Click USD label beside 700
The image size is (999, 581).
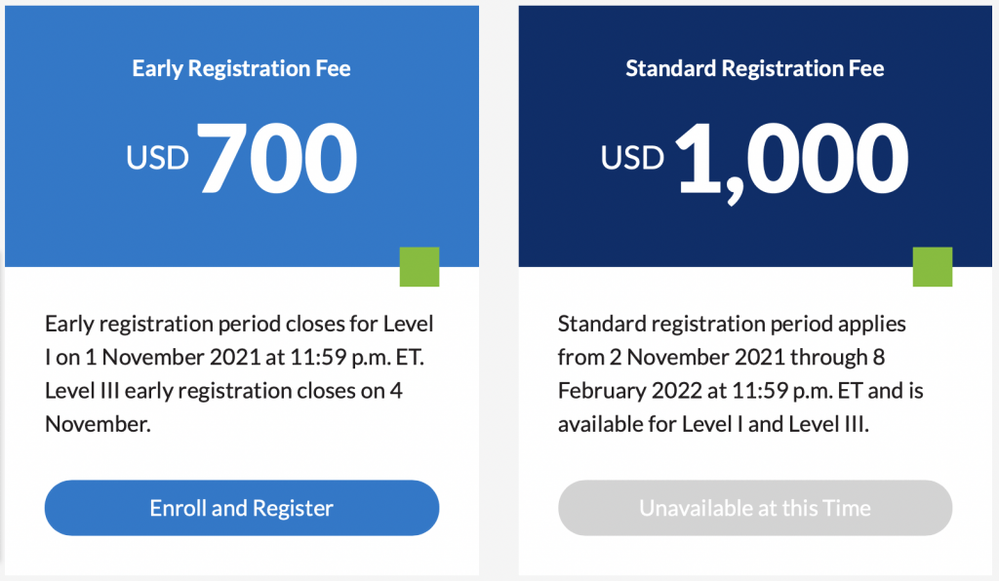pyautogui.click(x=157, y=158)
